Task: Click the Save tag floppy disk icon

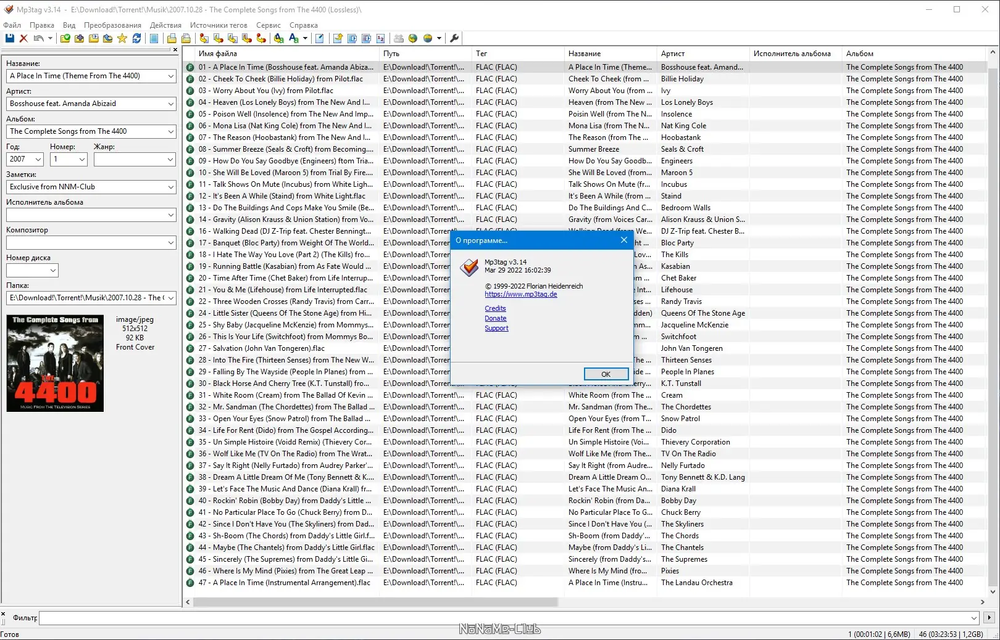Action: [10, 38]
